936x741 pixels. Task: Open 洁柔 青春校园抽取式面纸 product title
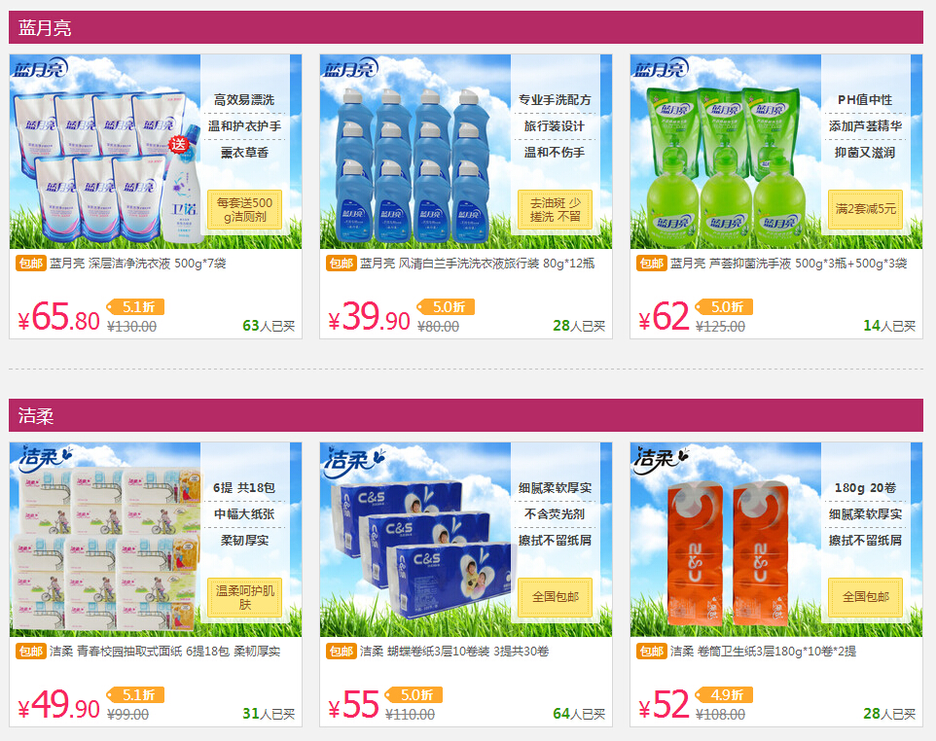pos(164,651)
